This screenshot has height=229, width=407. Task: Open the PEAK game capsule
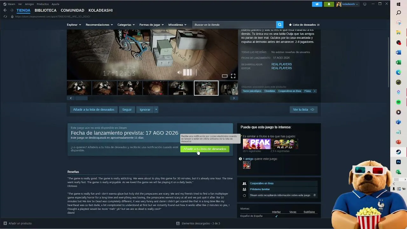pos(257,144)
